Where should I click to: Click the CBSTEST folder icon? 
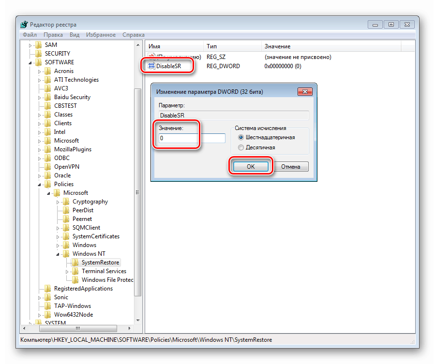48,106
